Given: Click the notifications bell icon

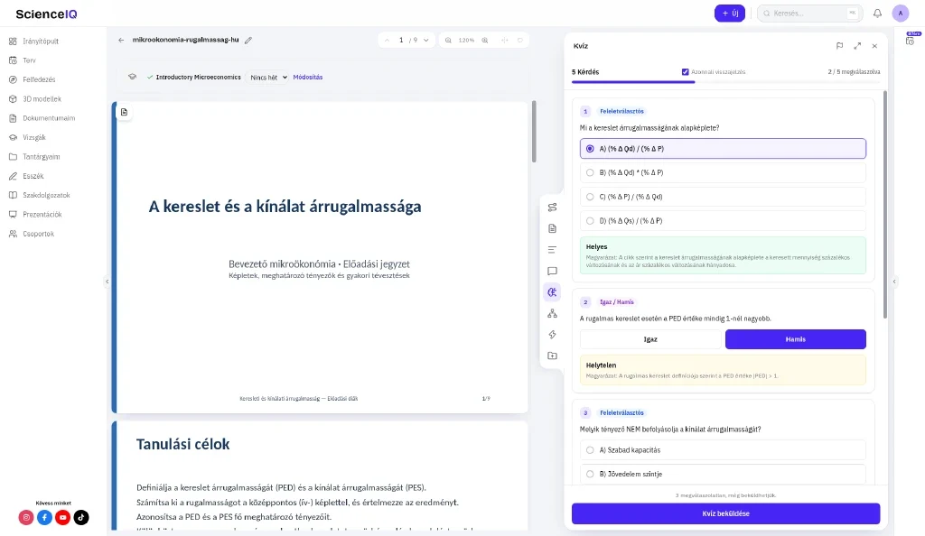Looking at the screenshot, I should click(877, 13).
